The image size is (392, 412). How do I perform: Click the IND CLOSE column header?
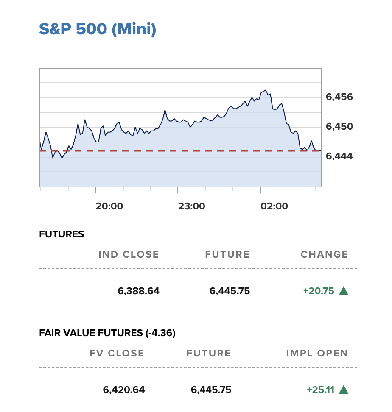coord(129,255)
